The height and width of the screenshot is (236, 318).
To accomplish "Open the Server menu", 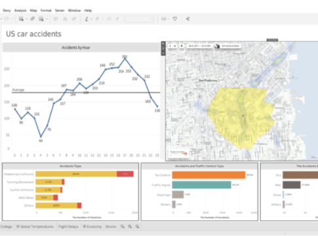I will point(60,10).
